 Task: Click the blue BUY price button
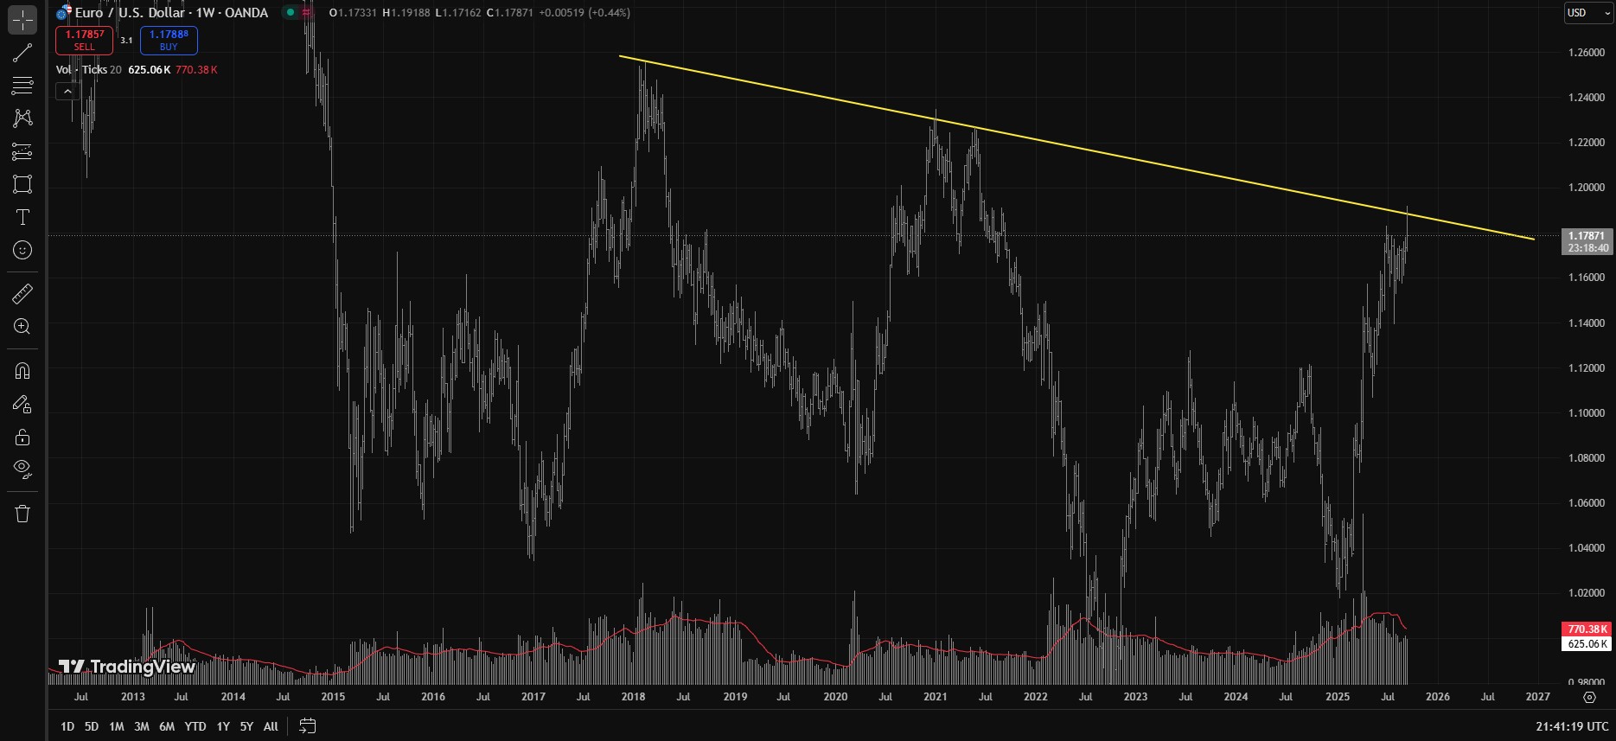coord(169,40)
